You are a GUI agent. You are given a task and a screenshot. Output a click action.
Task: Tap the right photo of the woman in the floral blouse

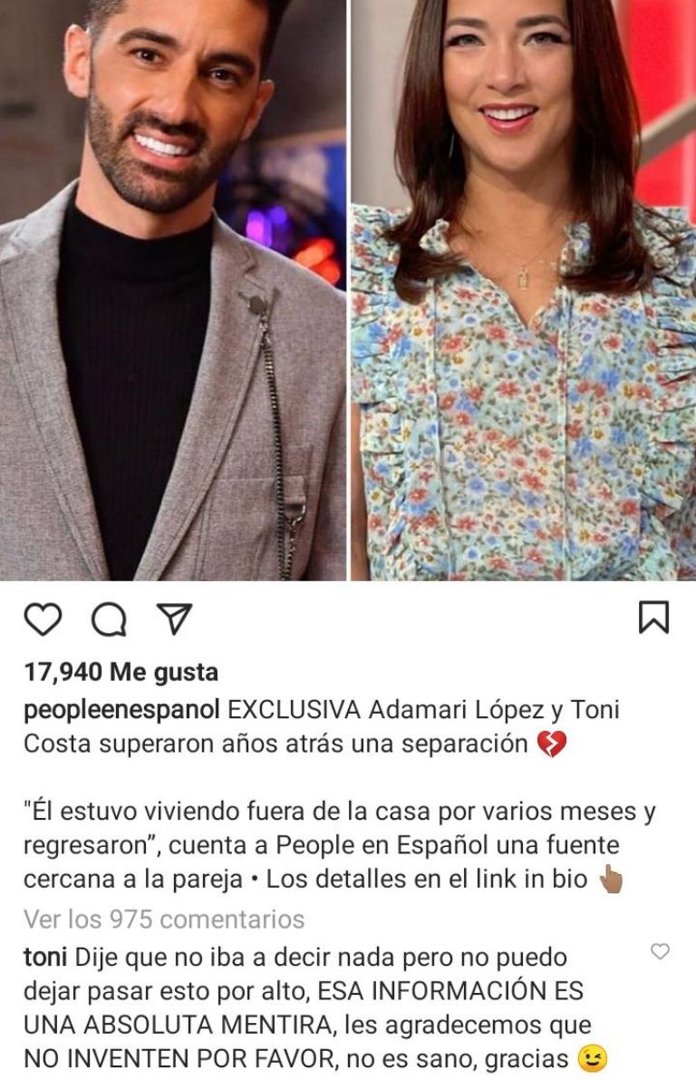(523, 289)
